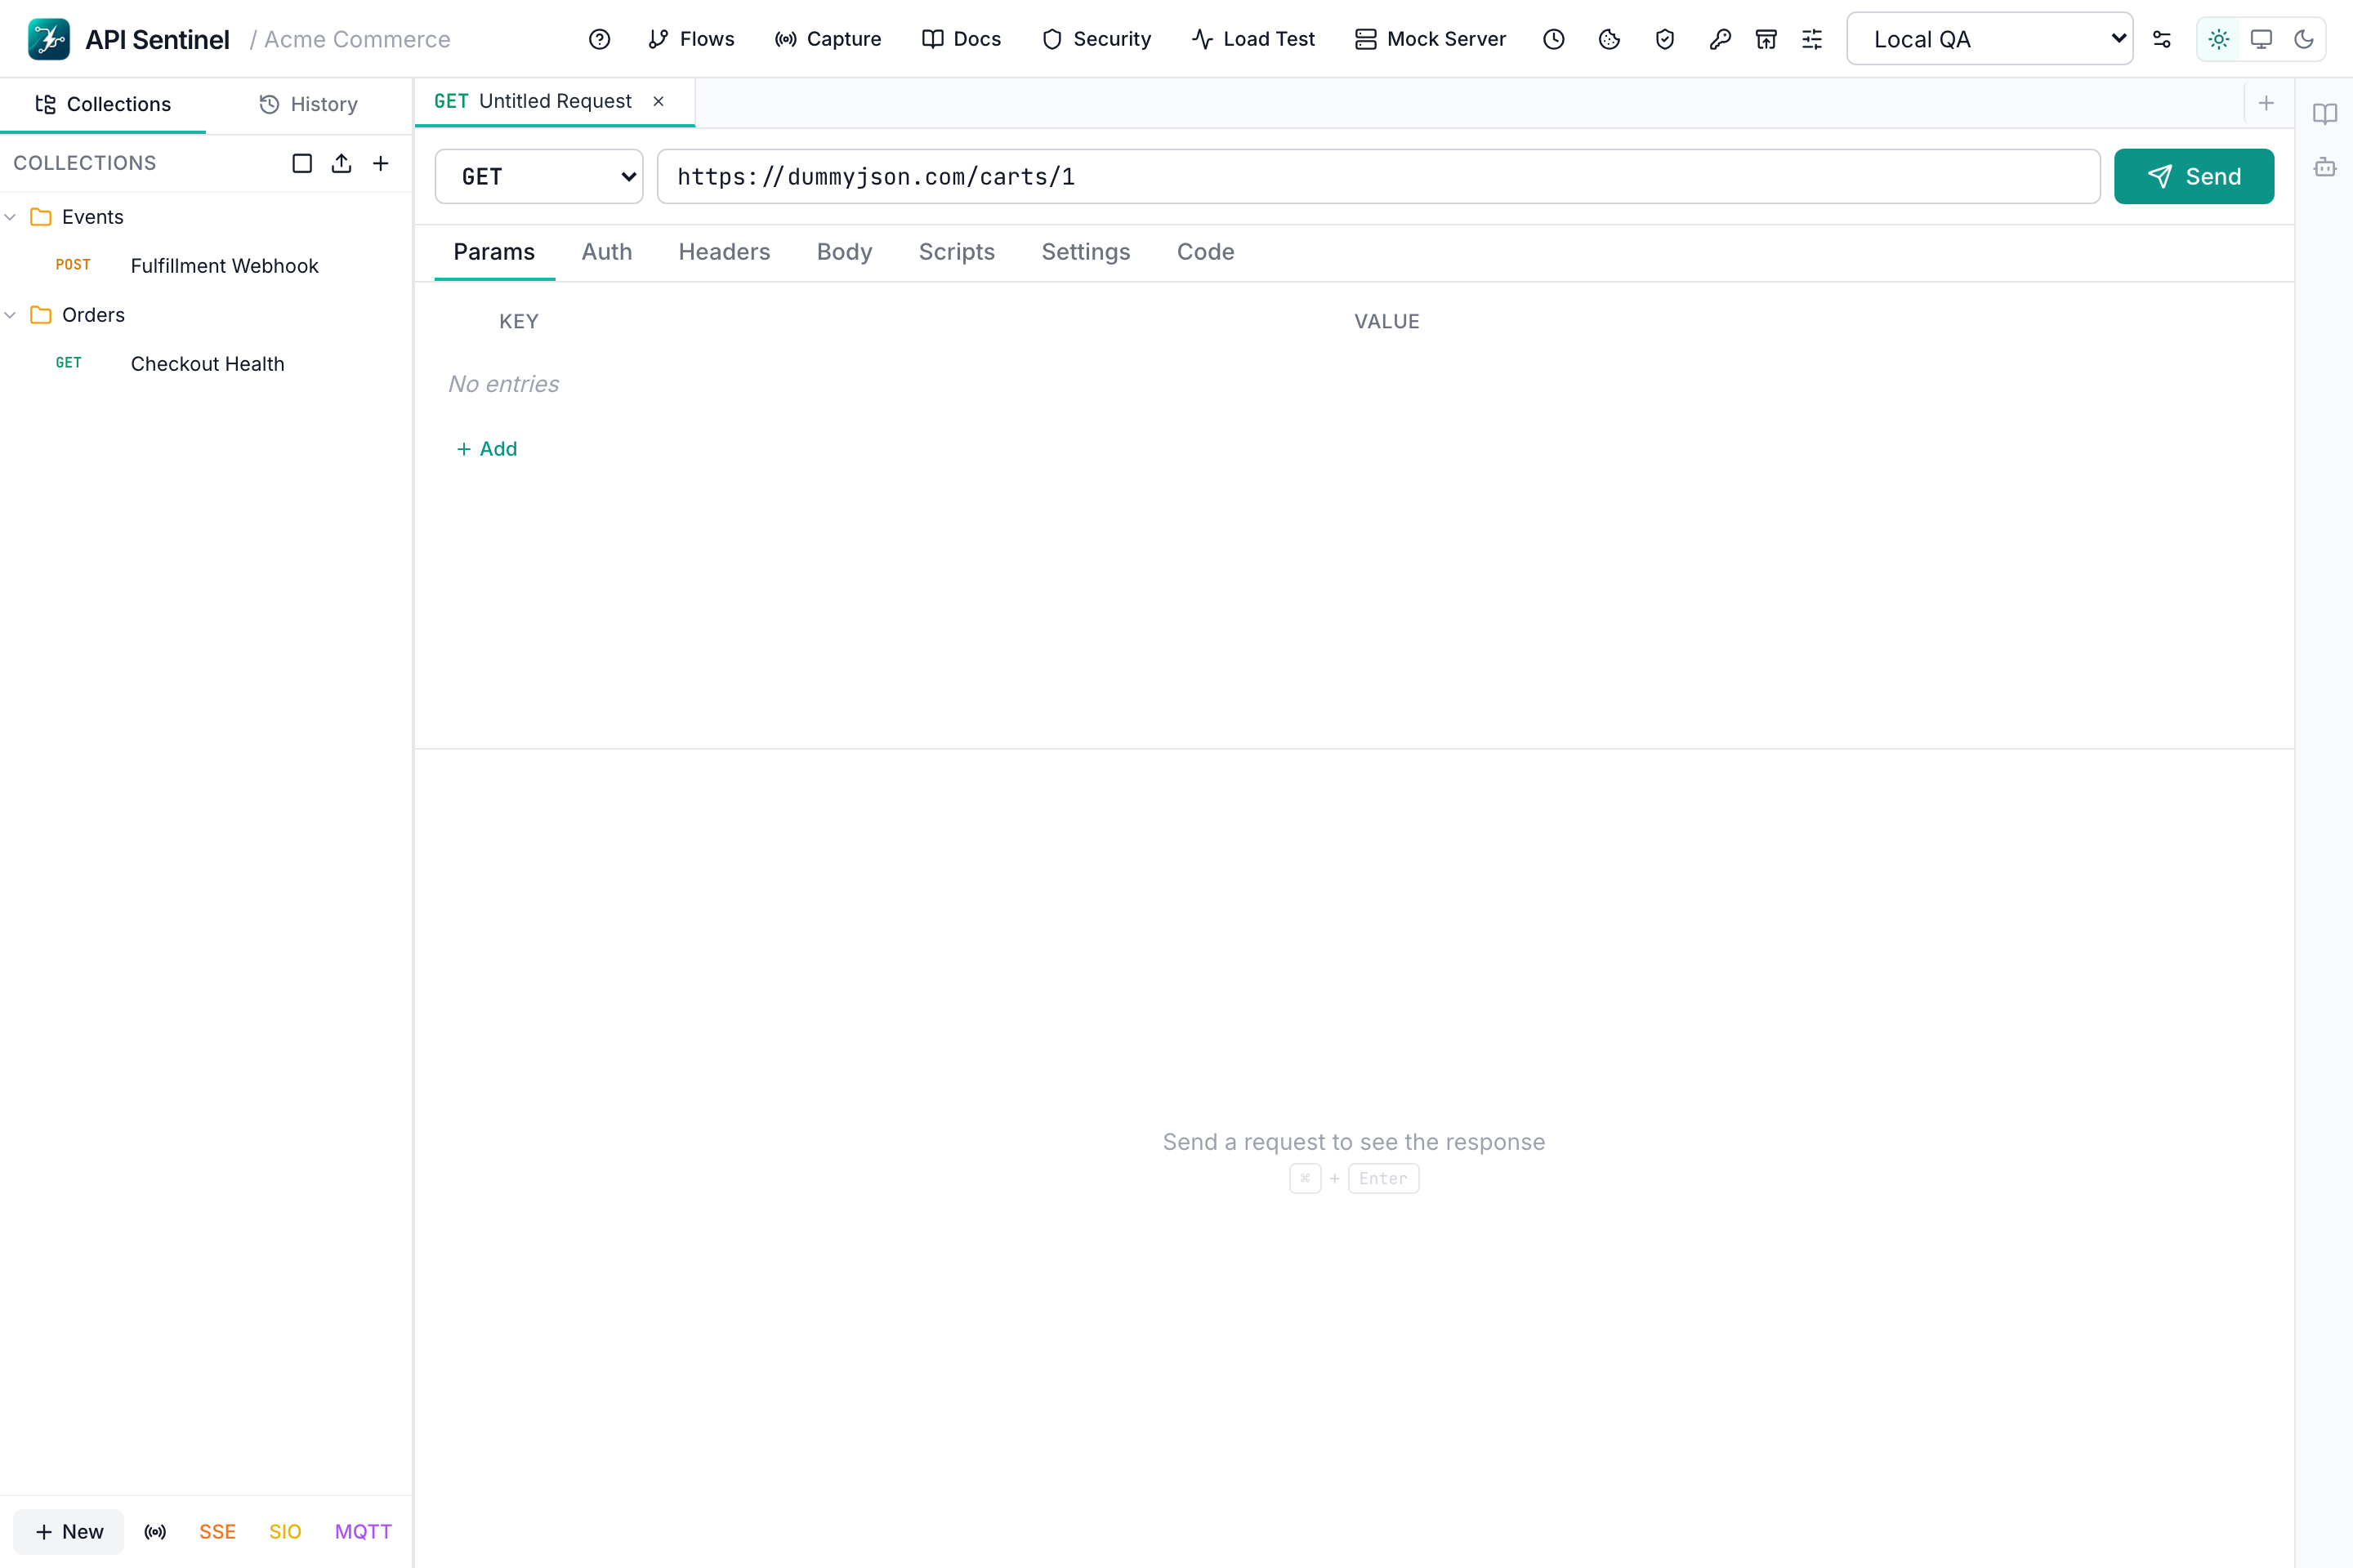Open the GET method dropdown

pyautogui.click(x=538, y=176)
